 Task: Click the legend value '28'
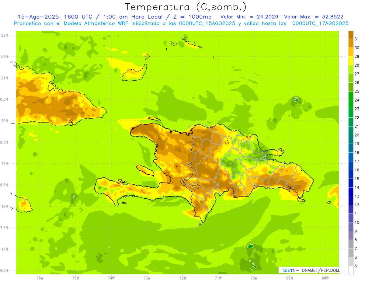point(357,65)
